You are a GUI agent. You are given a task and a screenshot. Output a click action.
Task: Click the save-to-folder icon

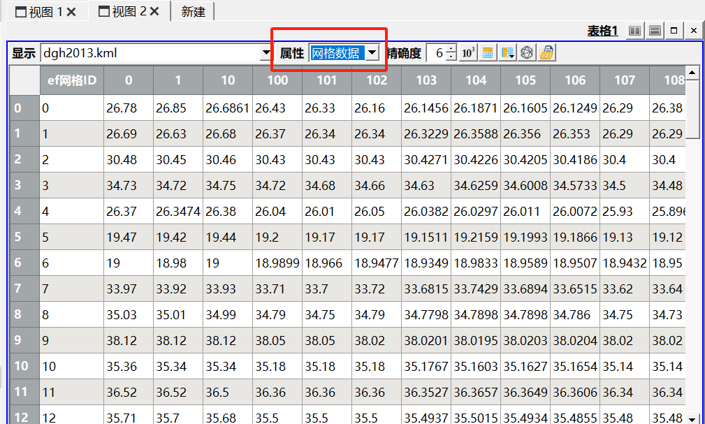click(546, 53)
